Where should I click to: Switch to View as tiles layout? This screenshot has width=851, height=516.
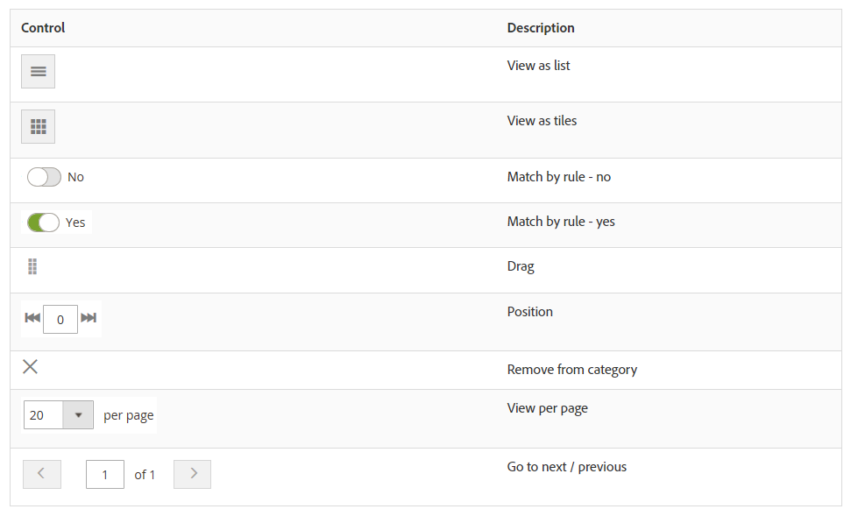pyautogui.click(x=38, y=126)
